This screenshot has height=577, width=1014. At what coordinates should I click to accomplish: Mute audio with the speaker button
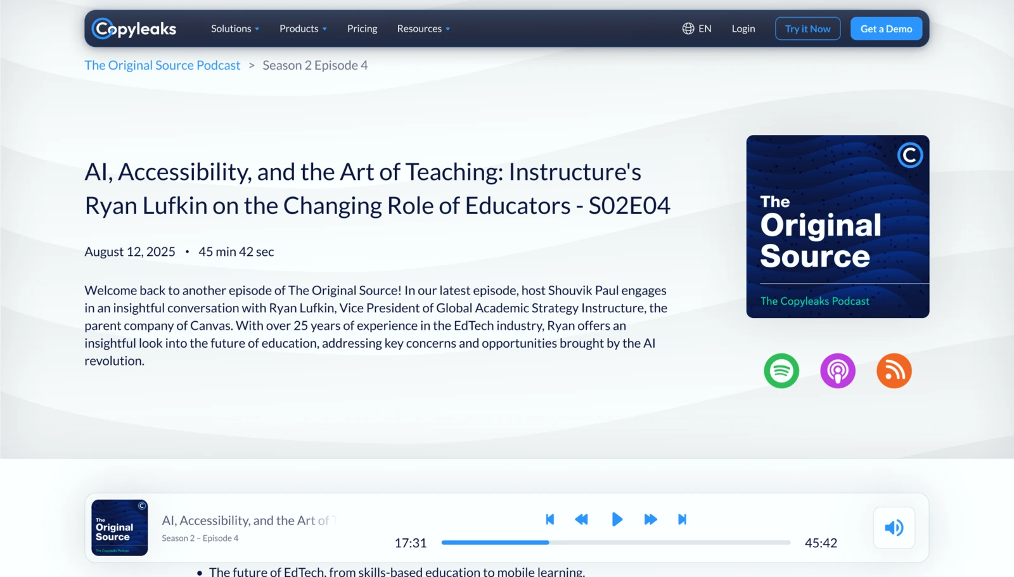(894, 528)
